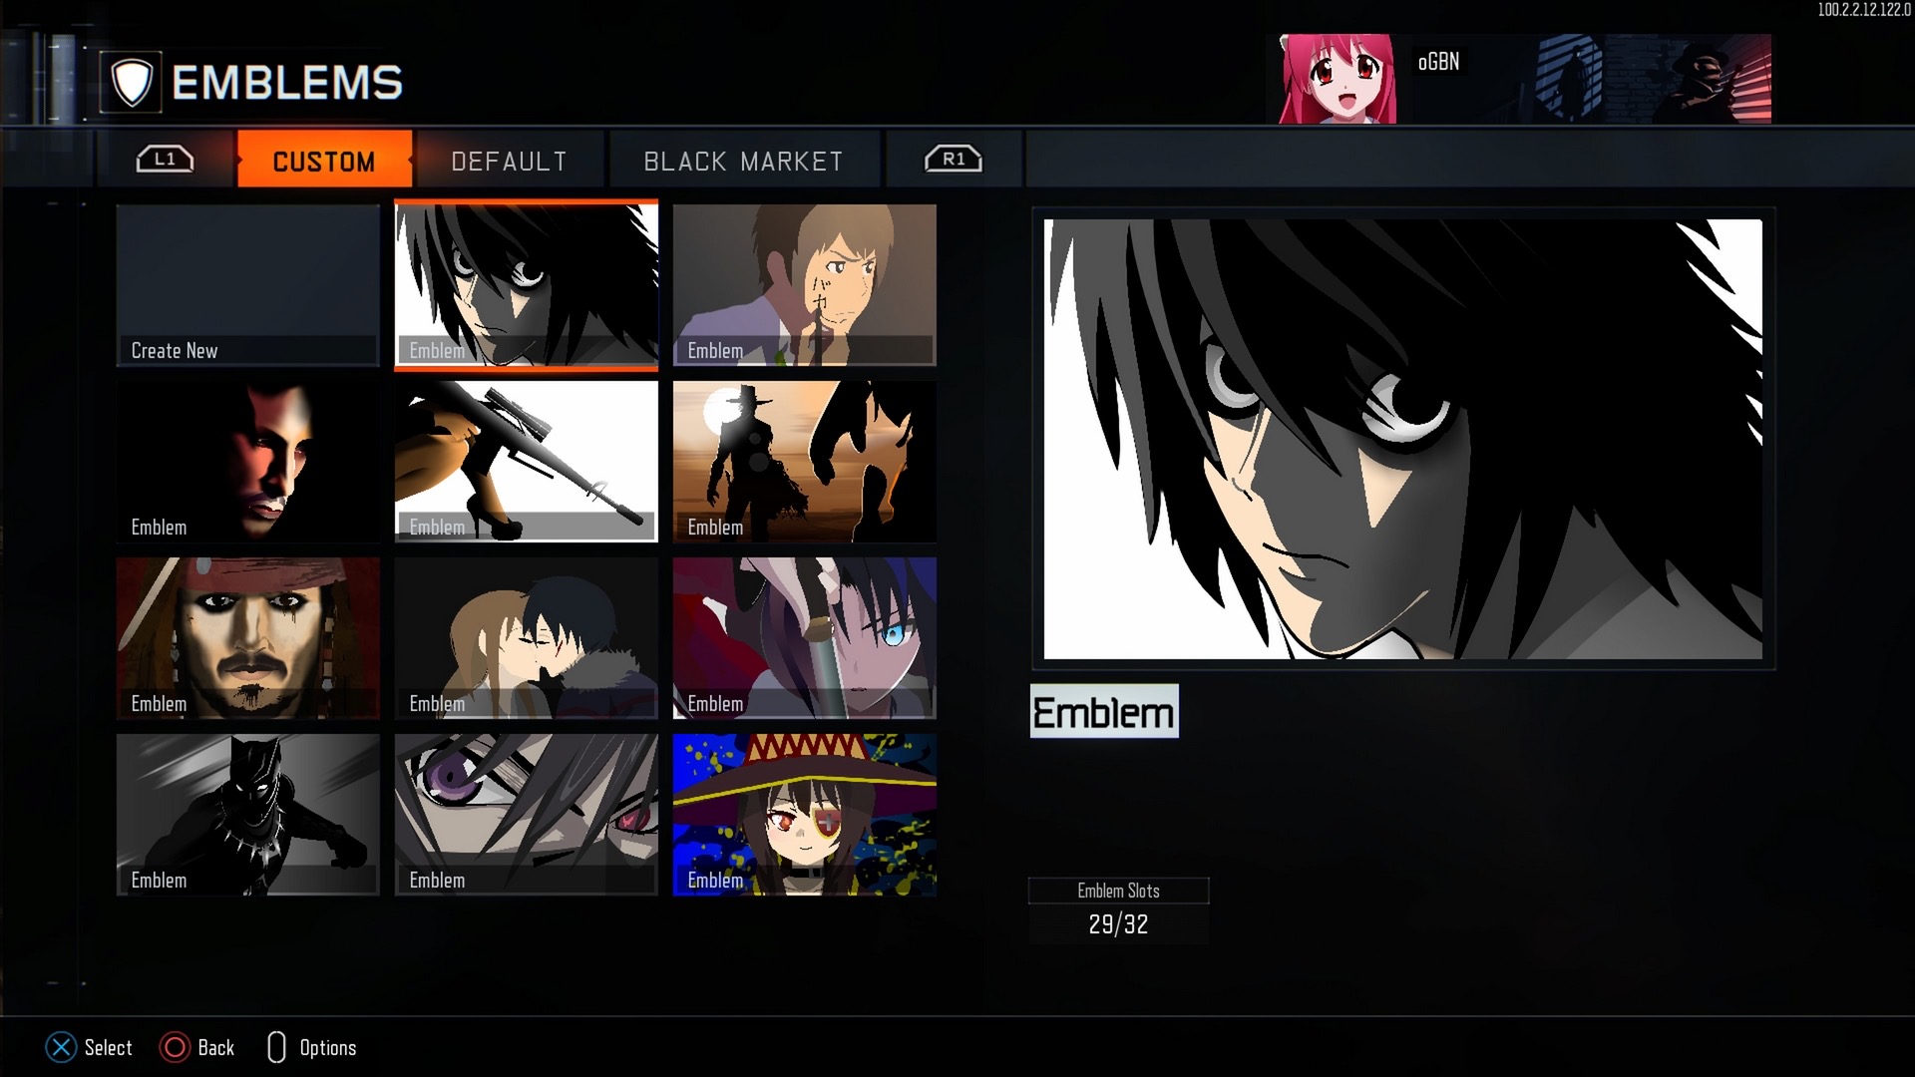
Task: Click the Cross button Select icon
Action: point(61,1047)
